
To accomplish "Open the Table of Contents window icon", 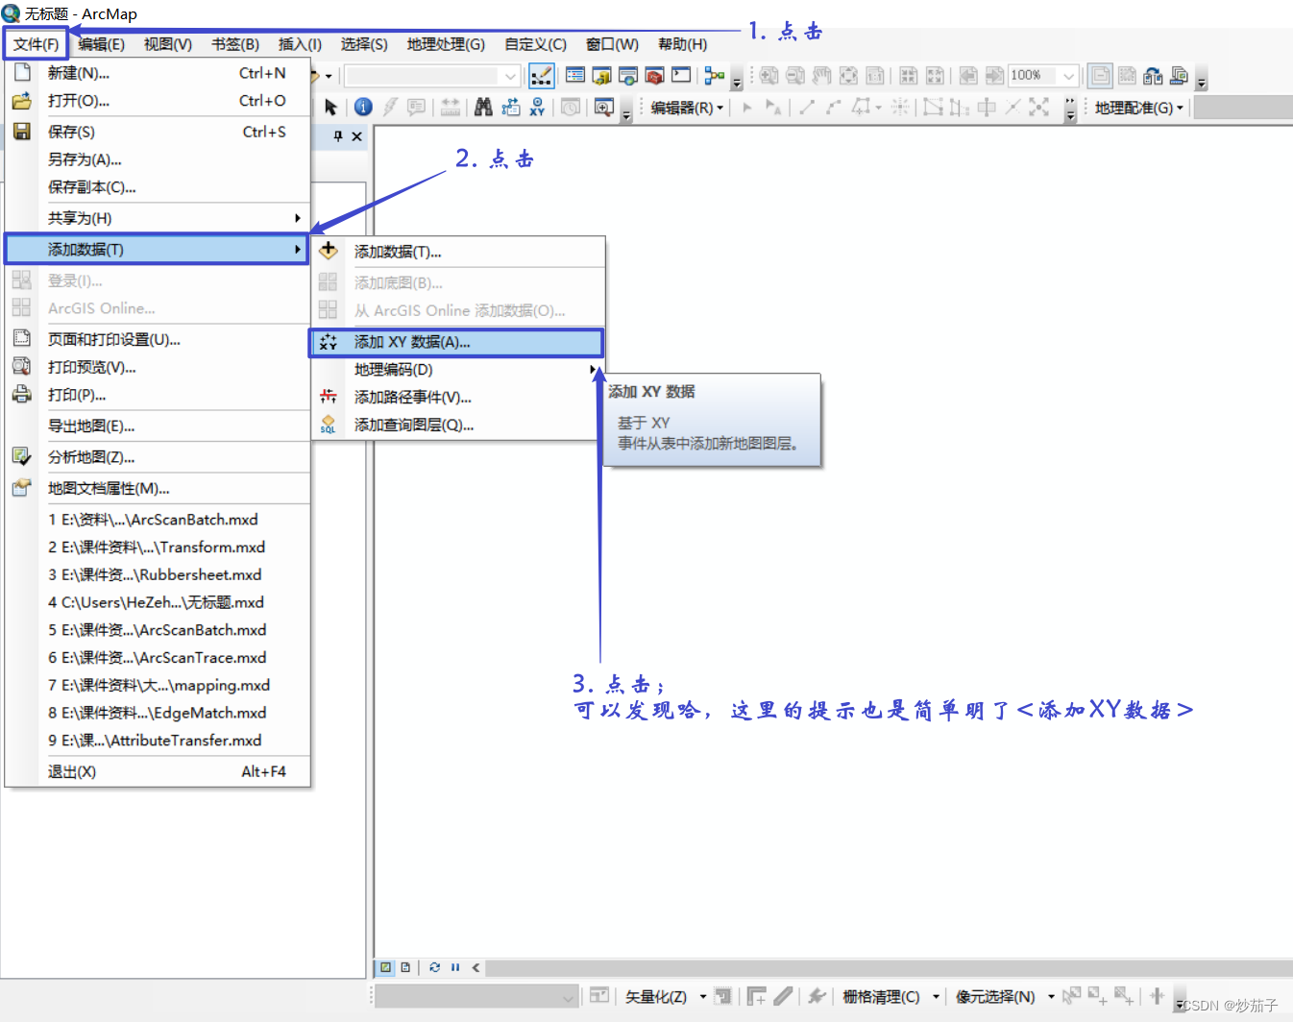I will click(x=575, y=75).
